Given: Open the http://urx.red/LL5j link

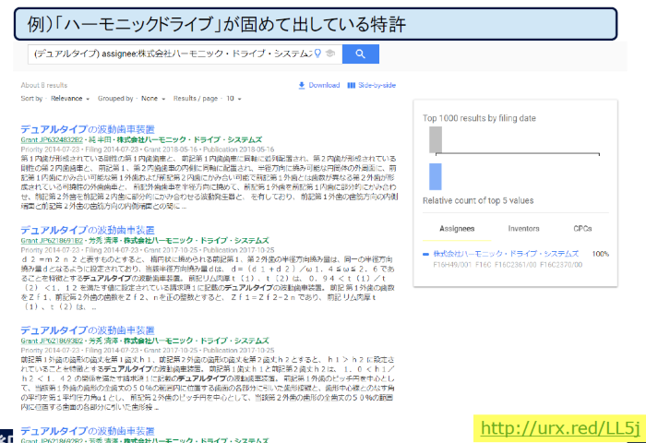Looking at the screenshot, I should pyautogui.click(x=560, y=428).
